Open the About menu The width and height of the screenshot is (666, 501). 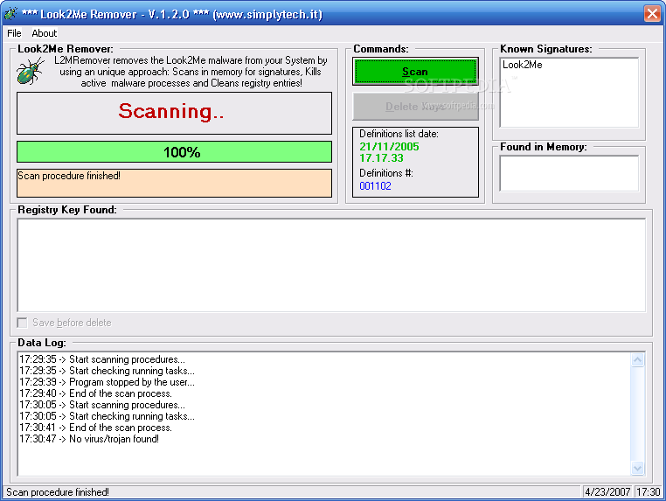pyautogui.click(x=45, y=33)
